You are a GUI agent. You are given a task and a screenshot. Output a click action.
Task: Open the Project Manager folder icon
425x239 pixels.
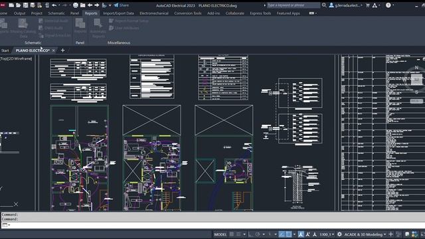[82, 5]
